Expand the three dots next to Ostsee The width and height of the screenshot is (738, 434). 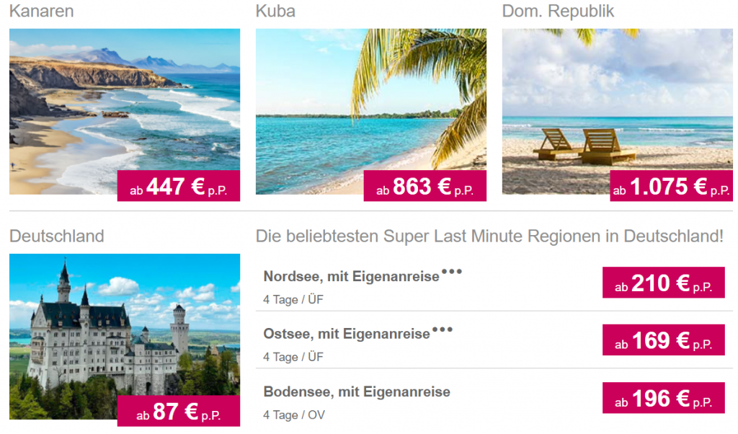(x=443, y=329)
